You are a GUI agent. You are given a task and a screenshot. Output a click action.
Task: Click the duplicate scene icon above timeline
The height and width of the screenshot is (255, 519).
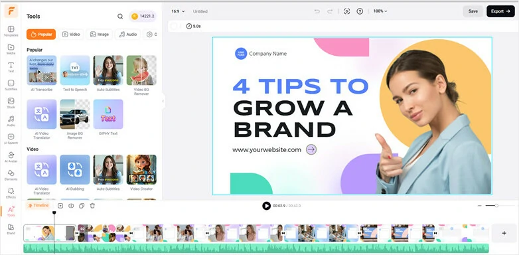[x=82, y=206]
